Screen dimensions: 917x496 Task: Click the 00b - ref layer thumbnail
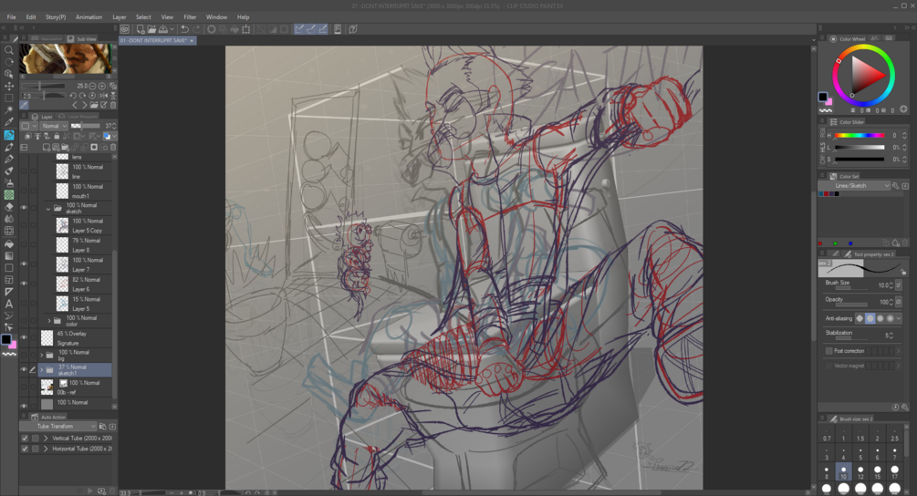coord(47,387)
